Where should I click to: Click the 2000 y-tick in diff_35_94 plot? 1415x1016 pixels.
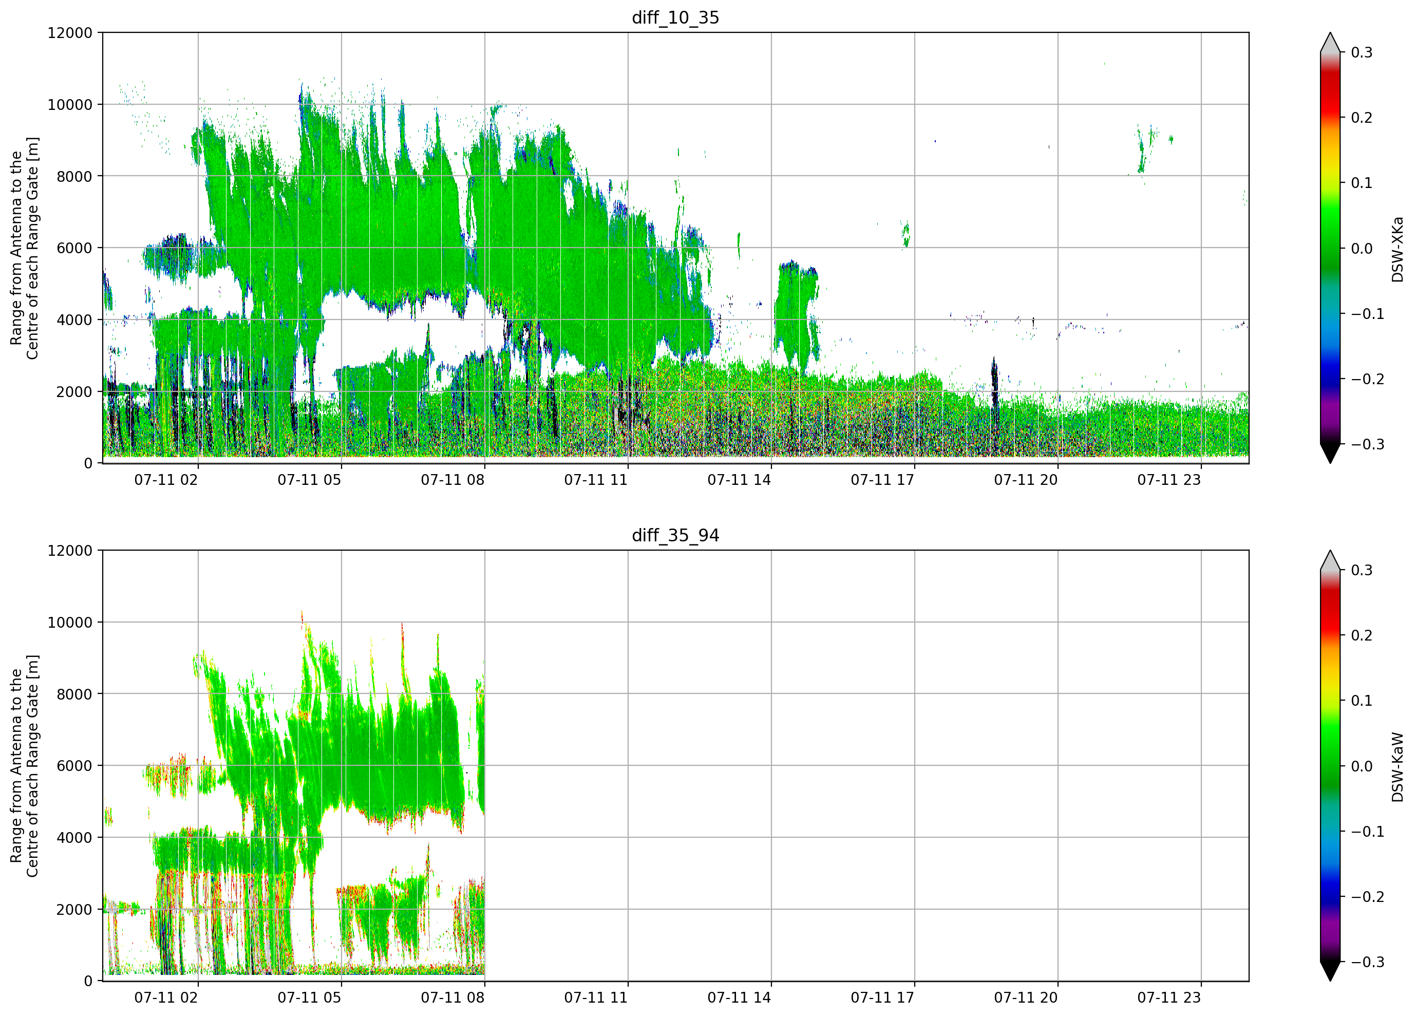coord(74,909)
